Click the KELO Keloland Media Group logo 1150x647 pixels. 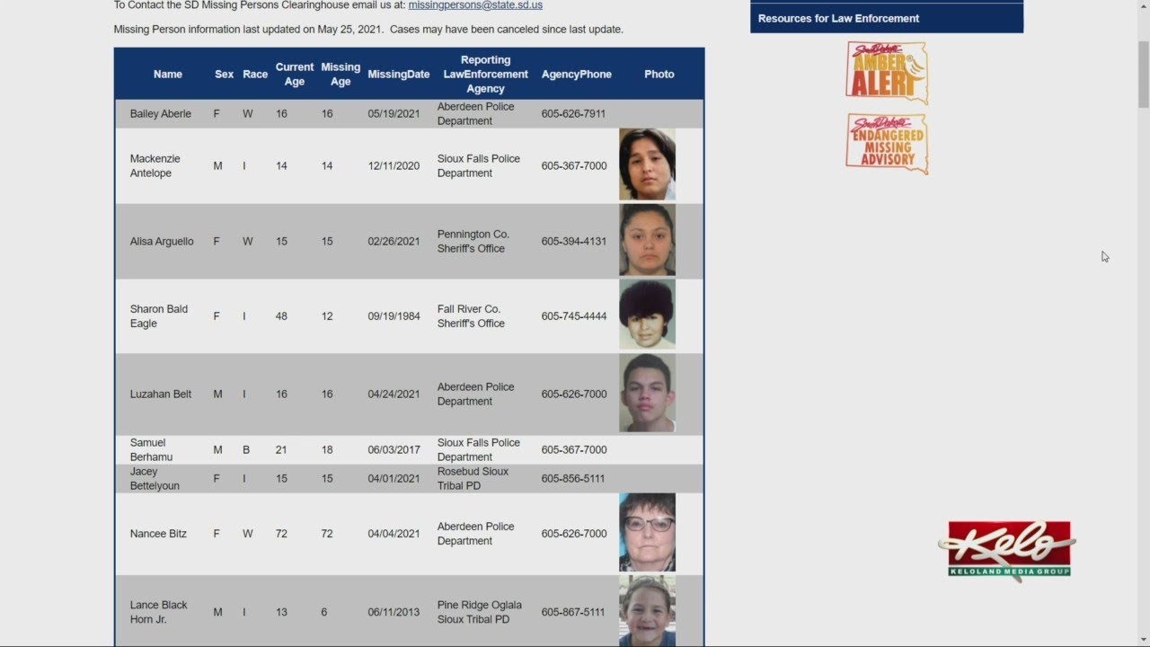tap(1007, 550)
